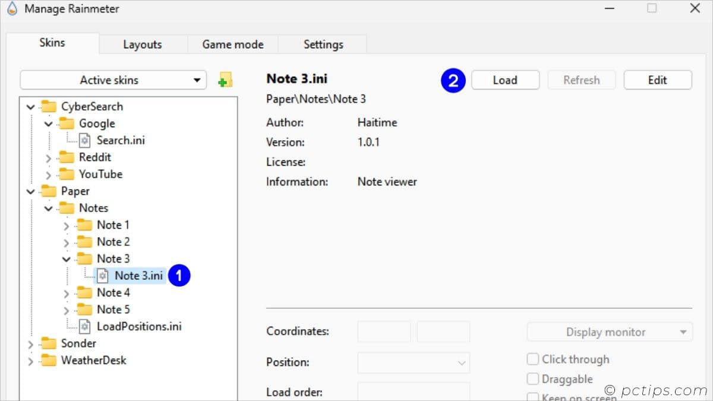This screenshot has width=713, height=401.
Task: Click the second Coordinates input field
Action: [x=443, y=331]
